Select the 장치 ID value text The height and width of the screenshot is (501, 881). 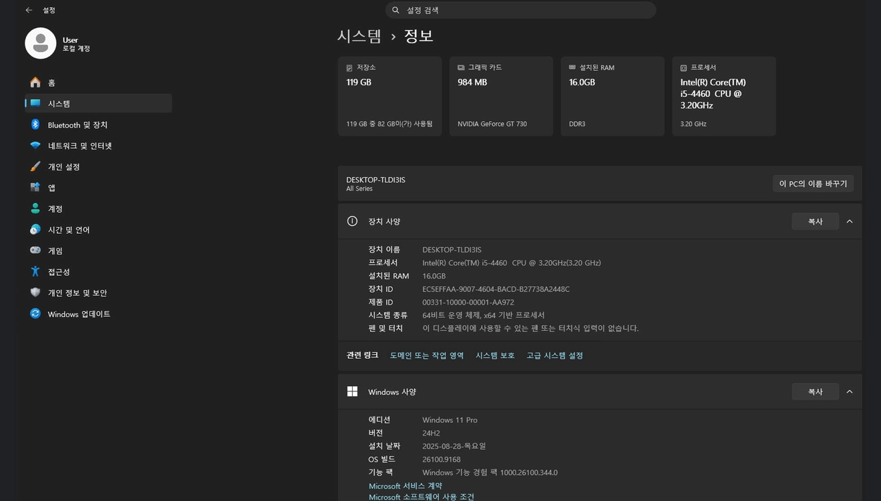click(x=496, y=289)
